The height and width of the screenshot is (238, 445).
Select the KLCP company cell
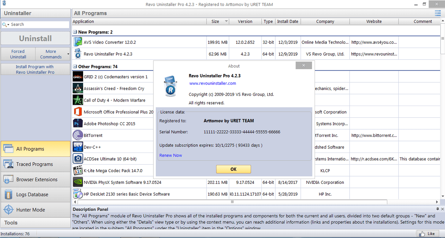[325, 171]
